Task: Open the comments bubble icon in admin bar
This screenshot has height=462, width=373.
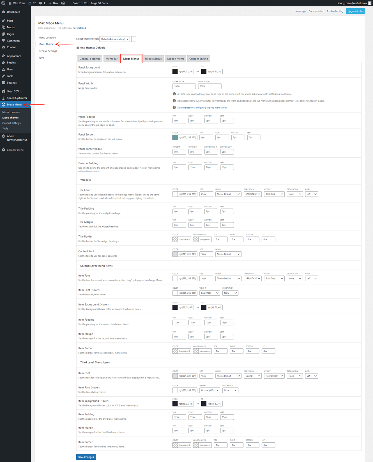Action: coord(41,3)
